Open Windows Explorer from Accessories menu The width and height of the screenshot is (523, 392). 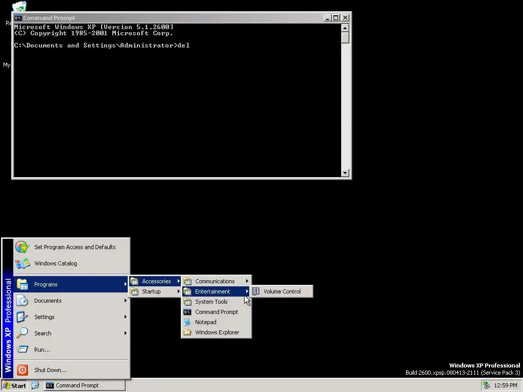[x=216, y=332]
